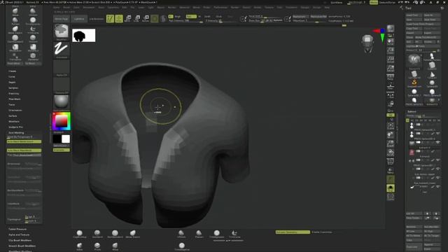
Task: Open the Preferences menu
Action: point(220,8)
